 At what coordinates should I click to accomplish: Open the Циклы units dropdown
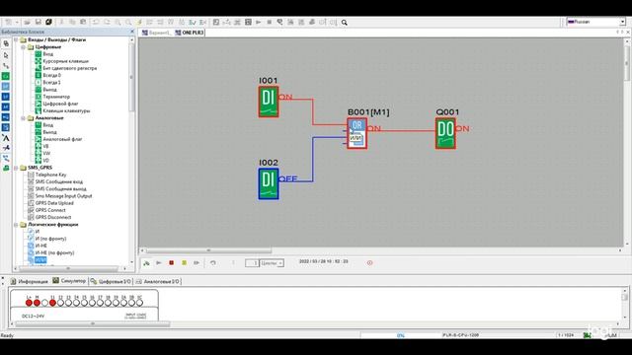[x=280, y=263]
